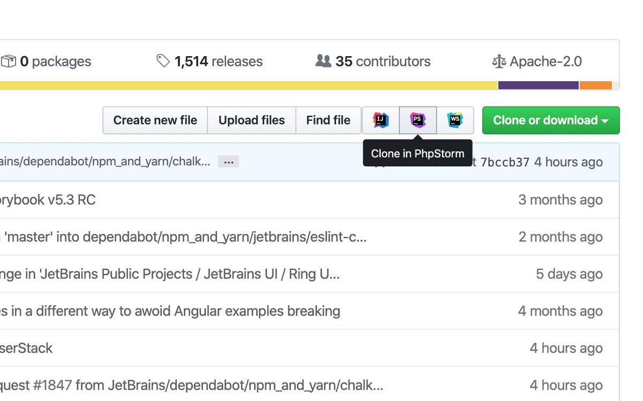Click the Apache-2.0 license scale icon
The width and height of the screenshot is (643, 401).
click(x=499, y=61)
